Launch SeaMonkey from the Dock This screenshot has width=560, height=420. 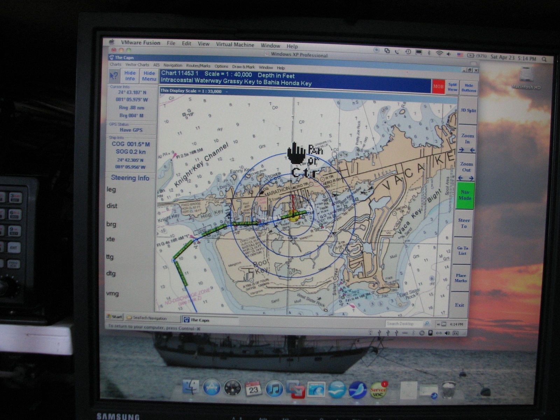pos(357,390)
